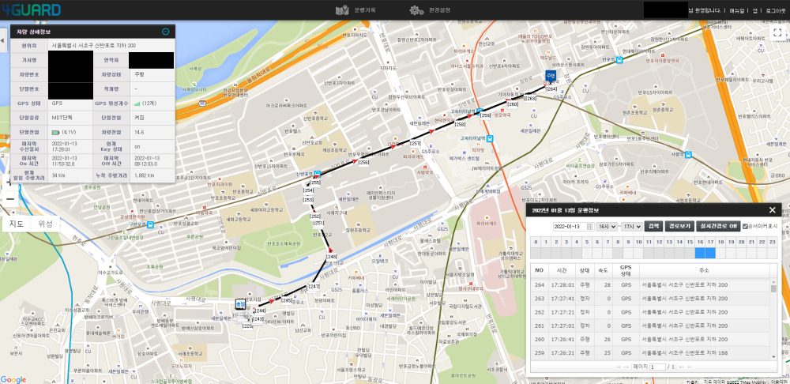Switch map to 지도 view

click(x=17, y=224)
